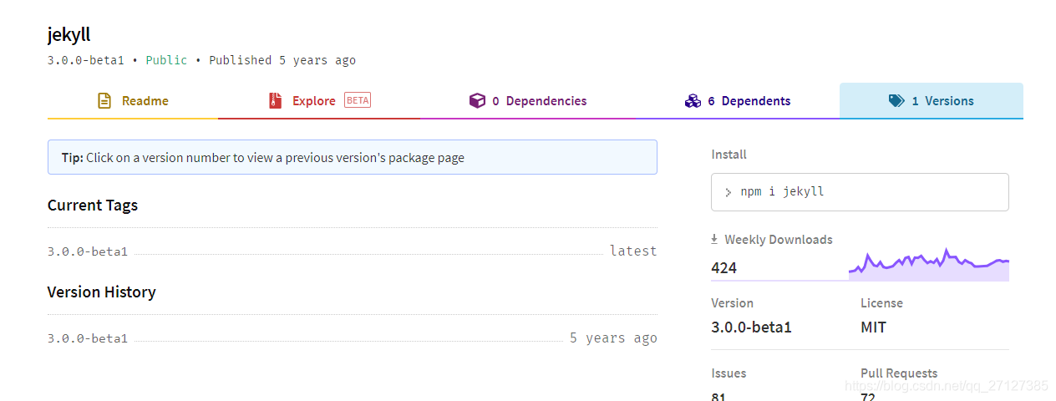Click the latest tag label
1056x401 pixels.
(633, 251)
